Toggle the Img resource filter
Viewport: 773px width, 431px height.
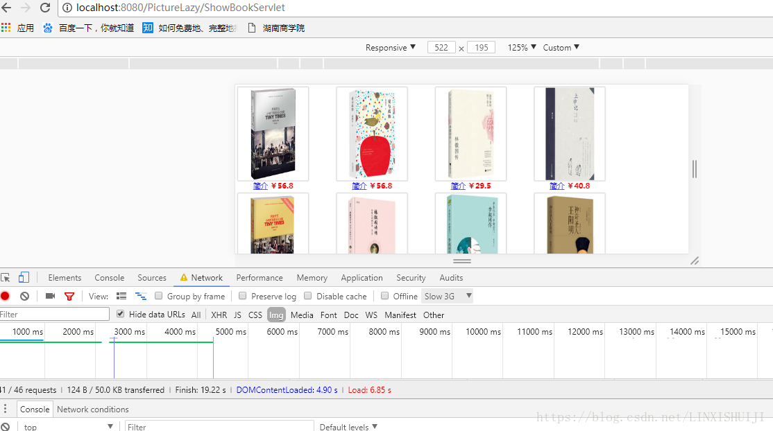click(x=276, y=315)
